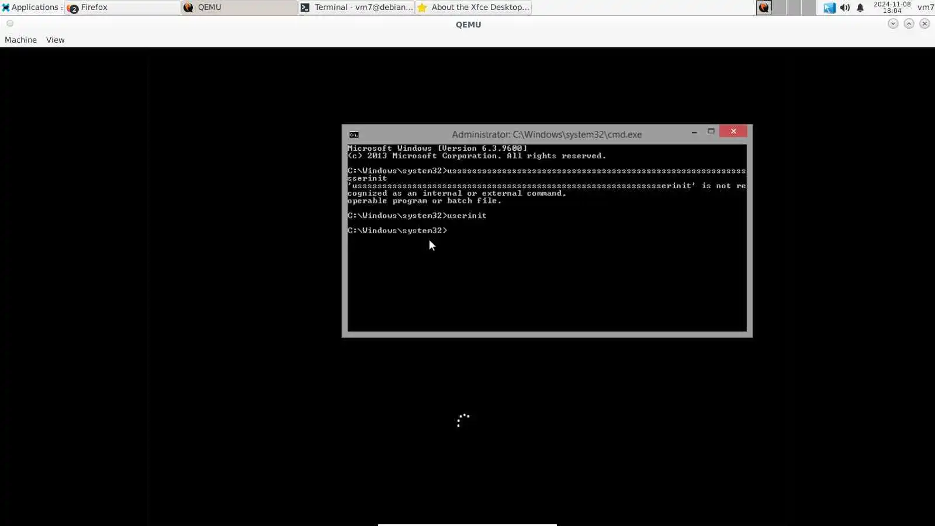Click the cmd.exe title bar text
The height and width of the screenshot is (526, 935).
point(546,134)
